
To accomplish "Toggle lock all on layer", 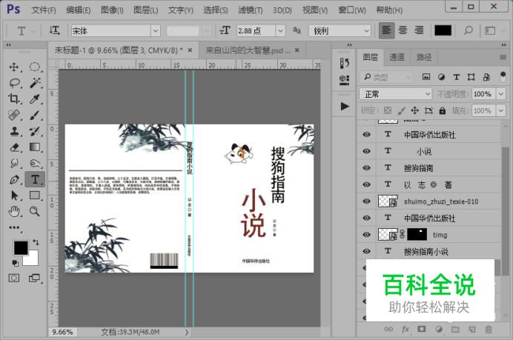I will [x=443, y=110].
